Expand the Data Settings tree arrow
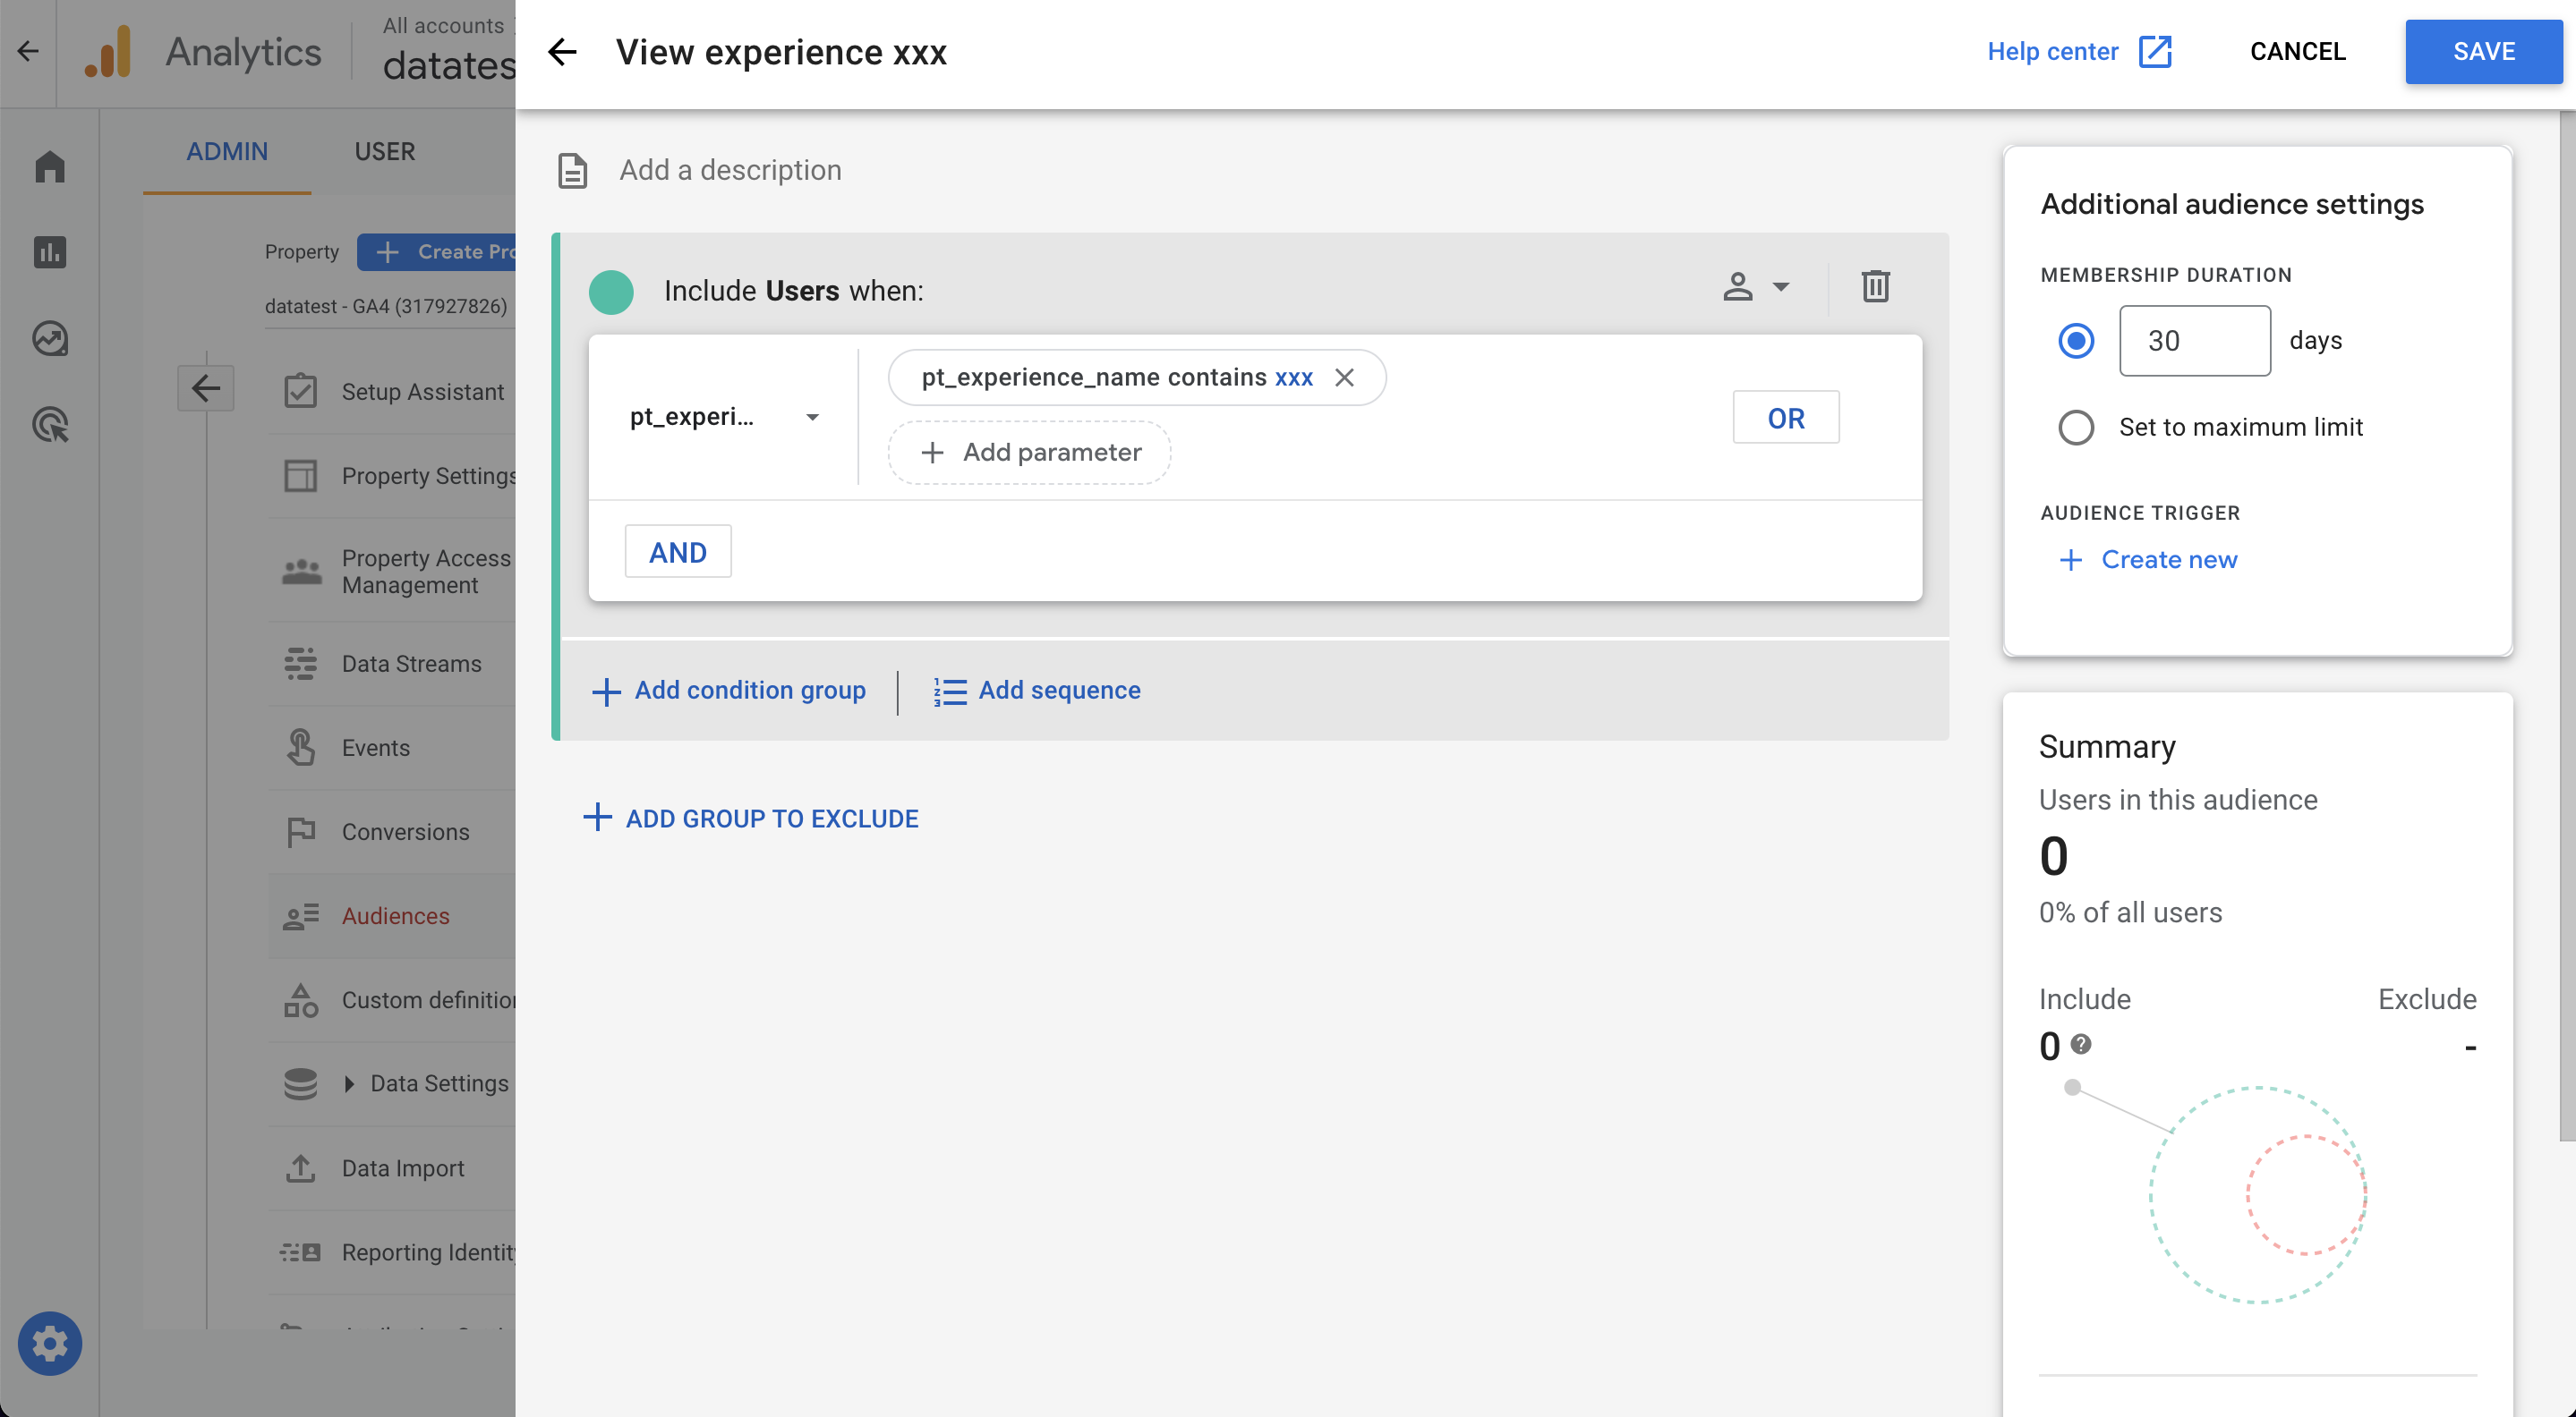The image size is (2576, 1417). click(349, 1083)
